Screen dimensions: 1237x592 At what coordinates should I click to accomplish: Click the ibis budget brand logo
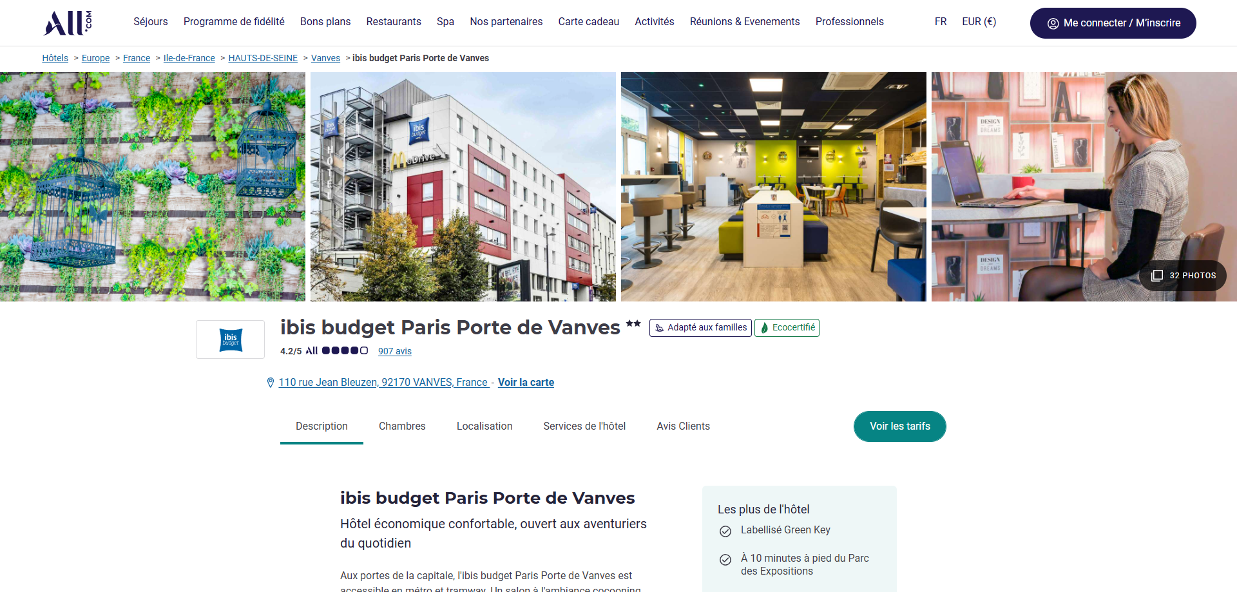(x=231, y=339)
